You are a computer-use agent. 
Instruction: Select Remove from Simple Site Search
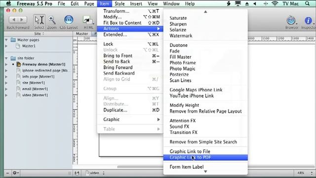205,142
